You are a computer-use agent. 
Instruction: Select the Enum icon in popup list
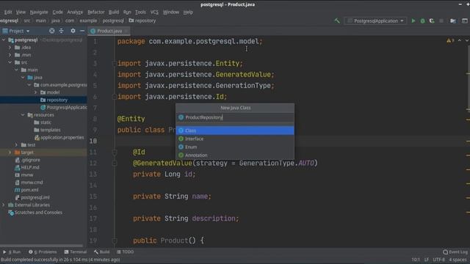(181, 147)
